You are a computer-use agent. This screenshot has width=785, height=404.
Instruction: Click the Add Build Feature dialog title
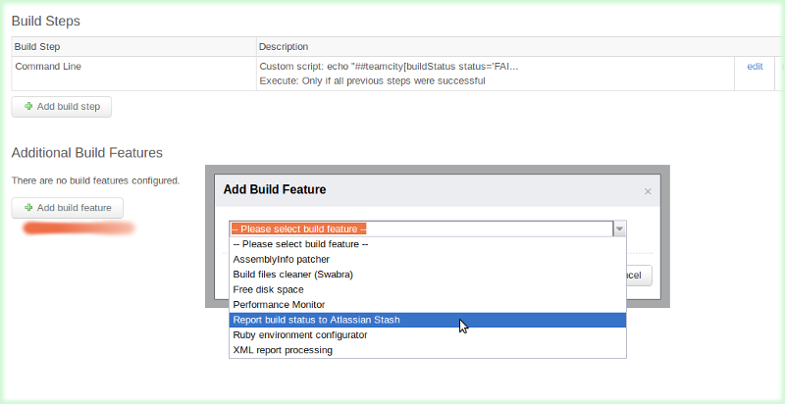coord(275,189)
